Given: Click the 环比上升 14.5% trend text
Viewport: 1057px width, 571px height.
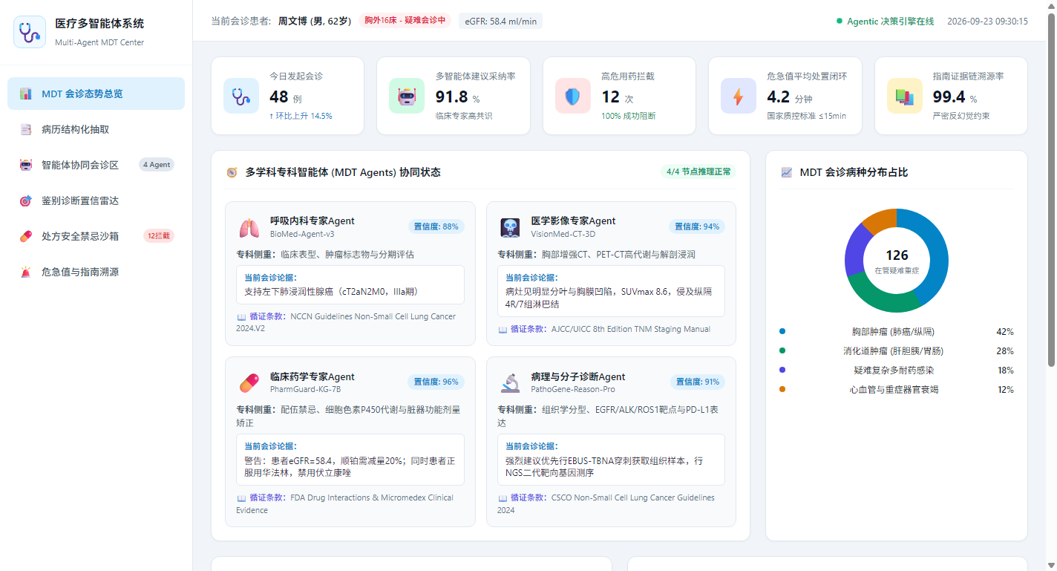Looking at the screenshot, I should 301,116.
